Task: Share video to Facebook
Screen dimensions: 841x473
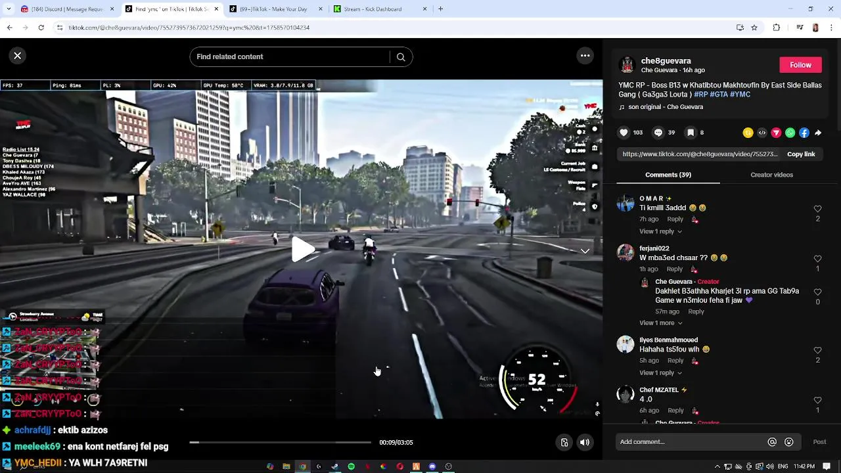Action: pos(804,133)
